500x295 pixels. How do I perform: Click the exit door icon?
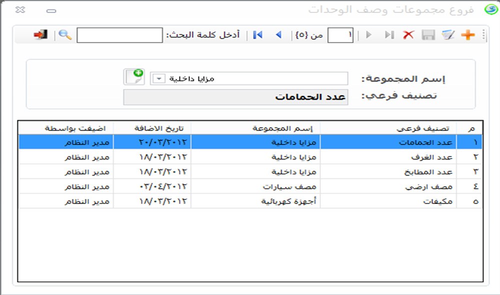[40, 35]
